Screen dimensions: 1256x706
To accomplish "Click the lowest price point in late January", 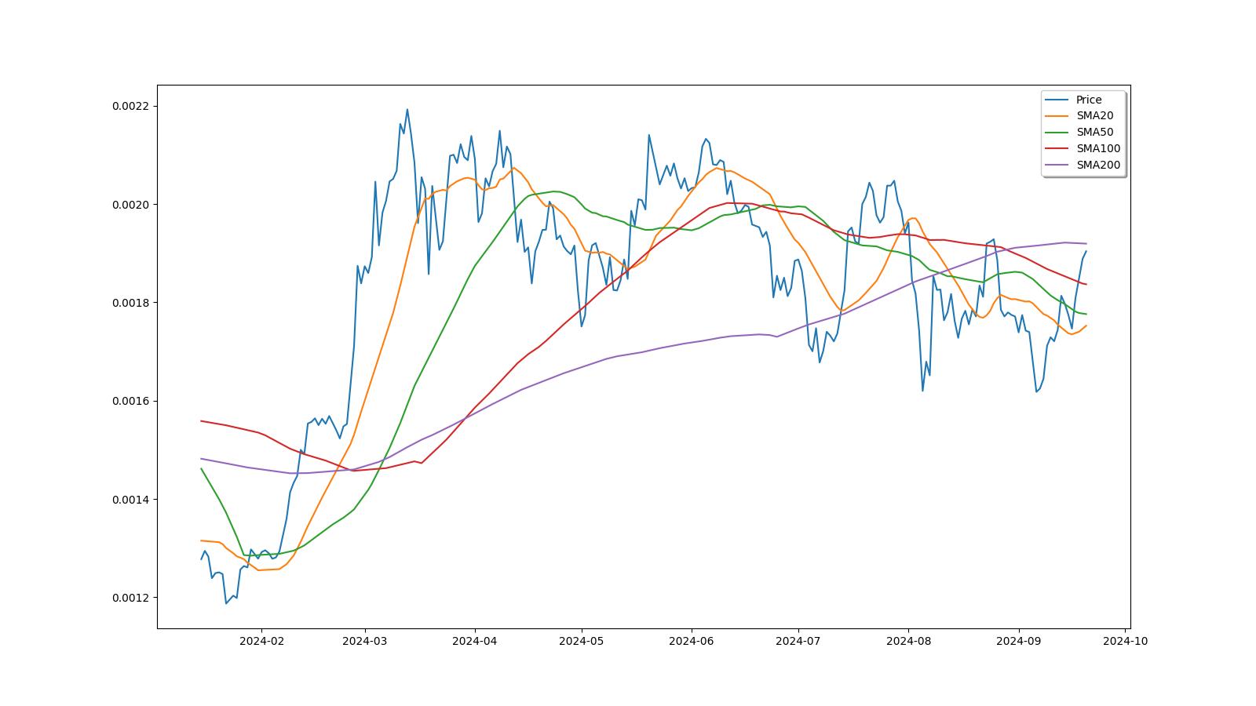I will [226, 603].
